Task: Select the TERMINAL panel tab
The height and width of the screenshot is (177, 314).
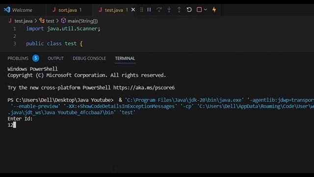Action: [x=125, y=59]
